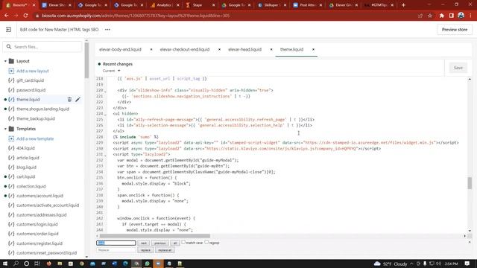Open a new browser tab with the plus
Screen dimensions: 477x268
[x=403, y=5]
